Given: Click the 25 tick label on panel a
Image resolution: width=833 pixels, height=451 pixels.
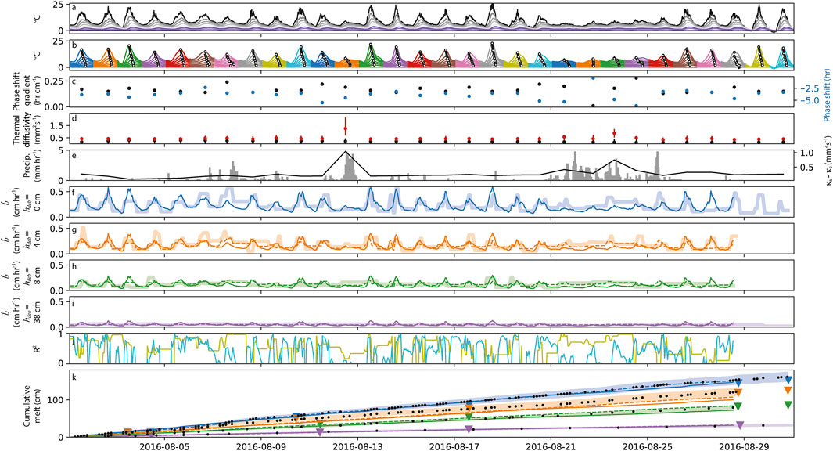Looking at the screenshot, I should point(59,5).
